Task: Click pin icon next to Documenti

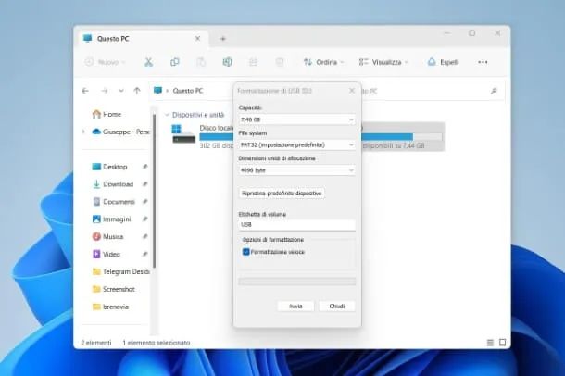Action: (x=144, y=202)
